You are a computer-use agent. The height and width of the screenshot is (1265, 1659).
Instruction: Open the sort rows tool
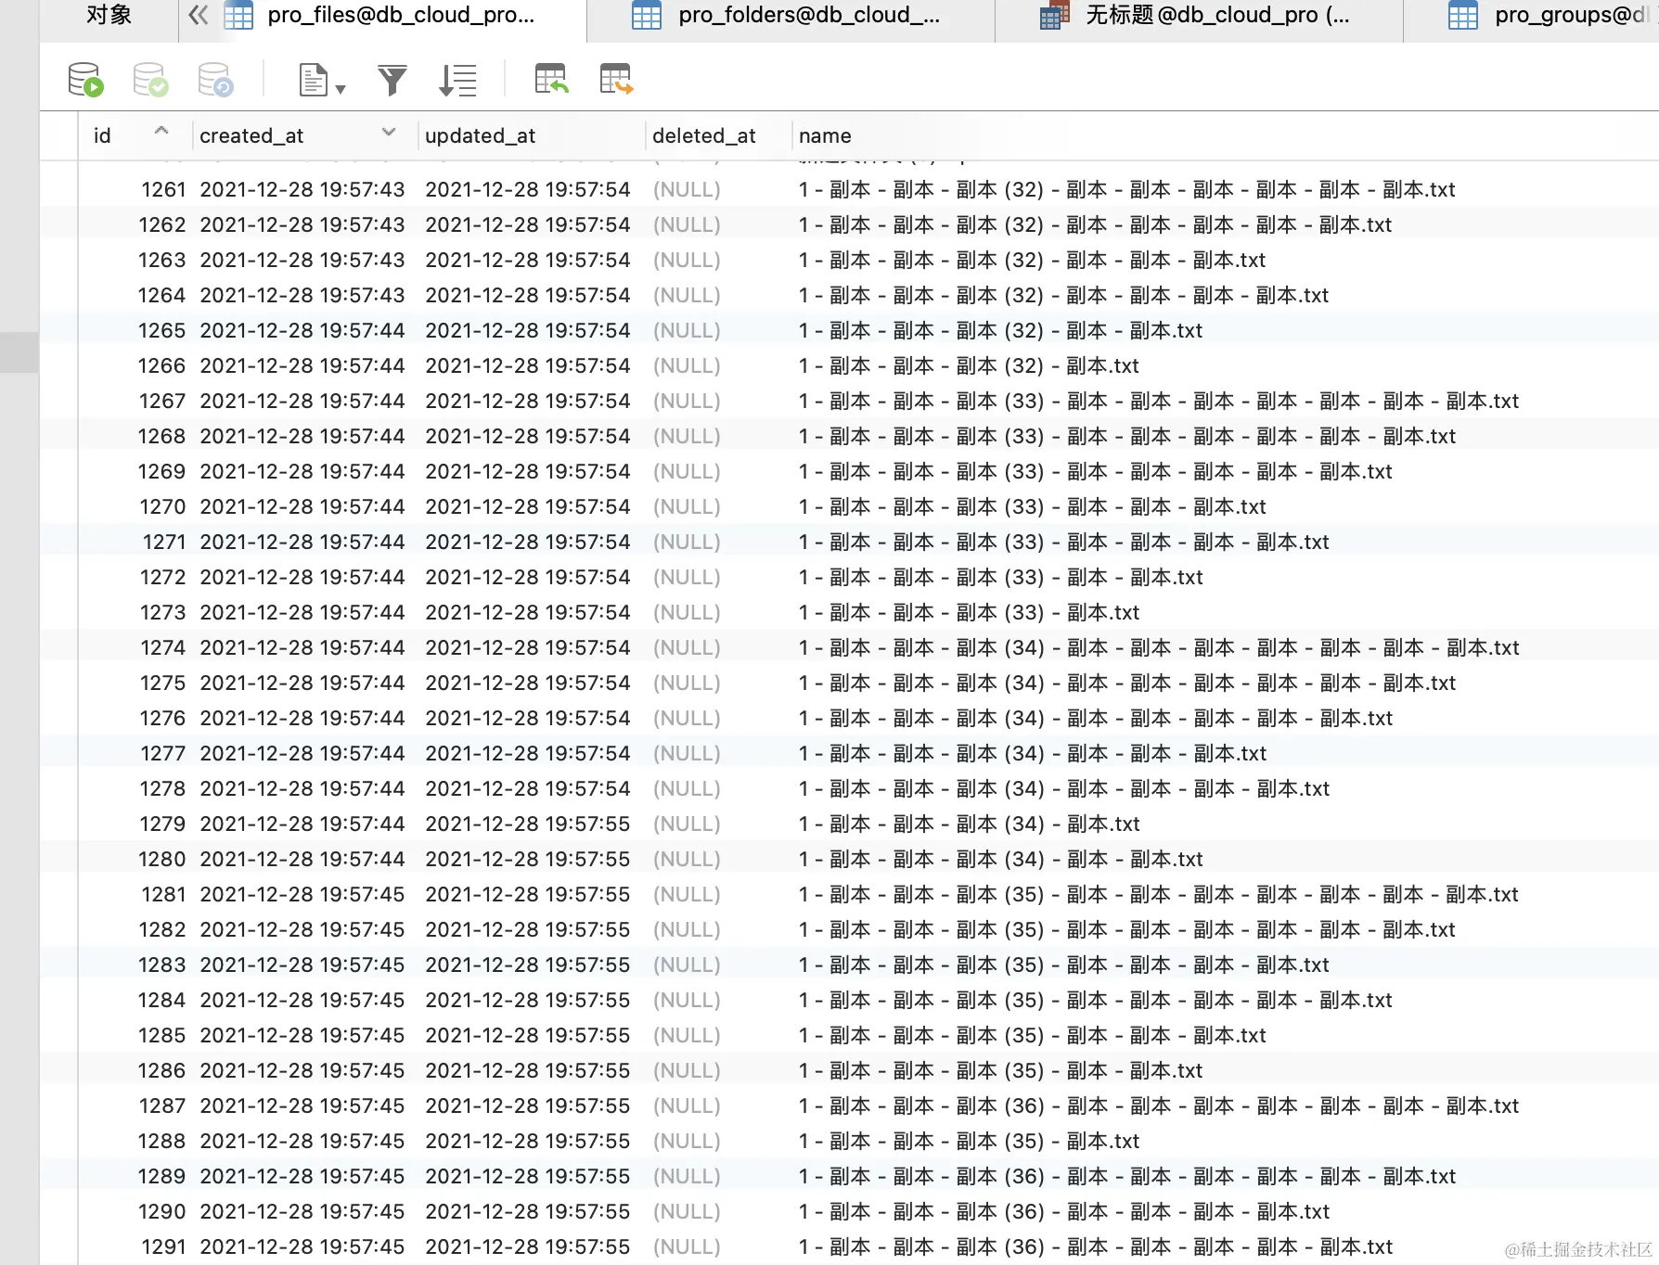pos(457,80)
